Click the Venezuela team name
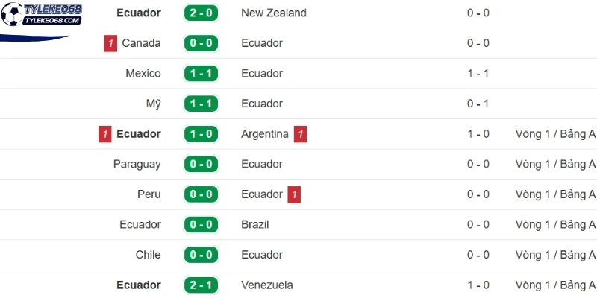This screenshot has width=597, height=298. pos(267,285)
